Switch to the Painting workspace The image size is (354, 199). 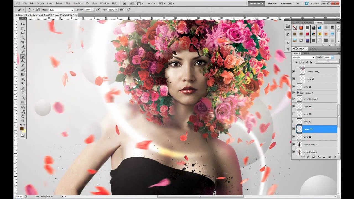pos(287,3)
